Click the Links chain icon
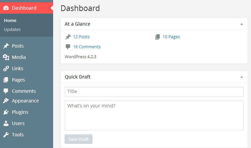This screenshot has width=251, height=148. tap(6, 69)
